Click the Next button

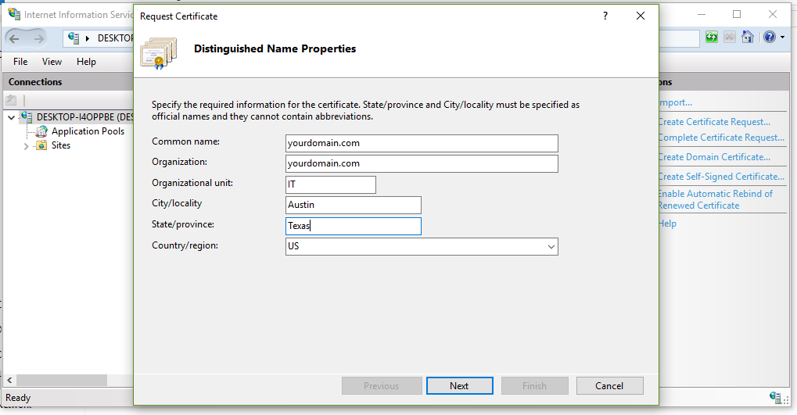459,386
